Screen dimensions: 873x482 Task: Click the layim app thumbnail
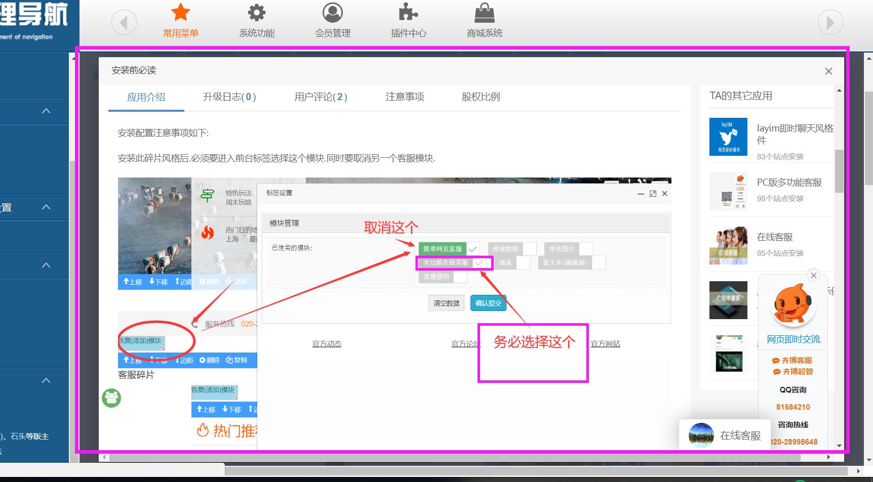(x=728, y=137)
